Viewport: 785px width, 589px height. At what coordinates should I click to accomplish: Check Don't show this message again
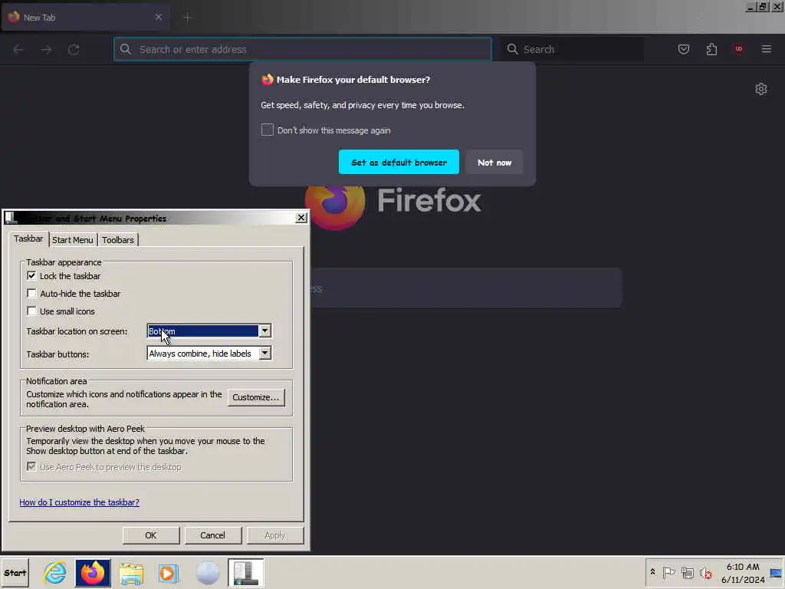pos(268,130)
